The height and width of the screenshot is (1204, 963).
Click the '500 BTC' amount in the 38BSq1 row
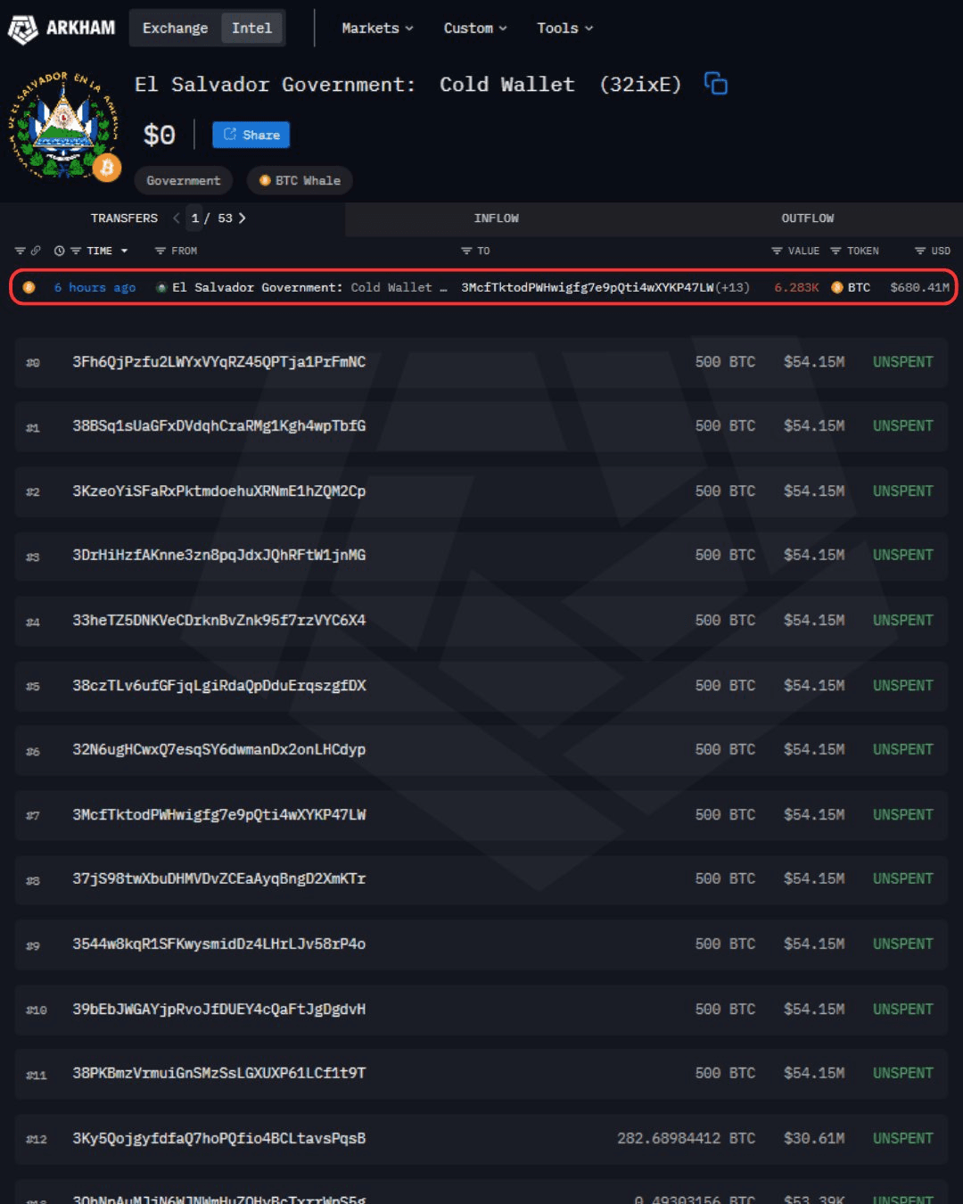(x=725, y=426)
